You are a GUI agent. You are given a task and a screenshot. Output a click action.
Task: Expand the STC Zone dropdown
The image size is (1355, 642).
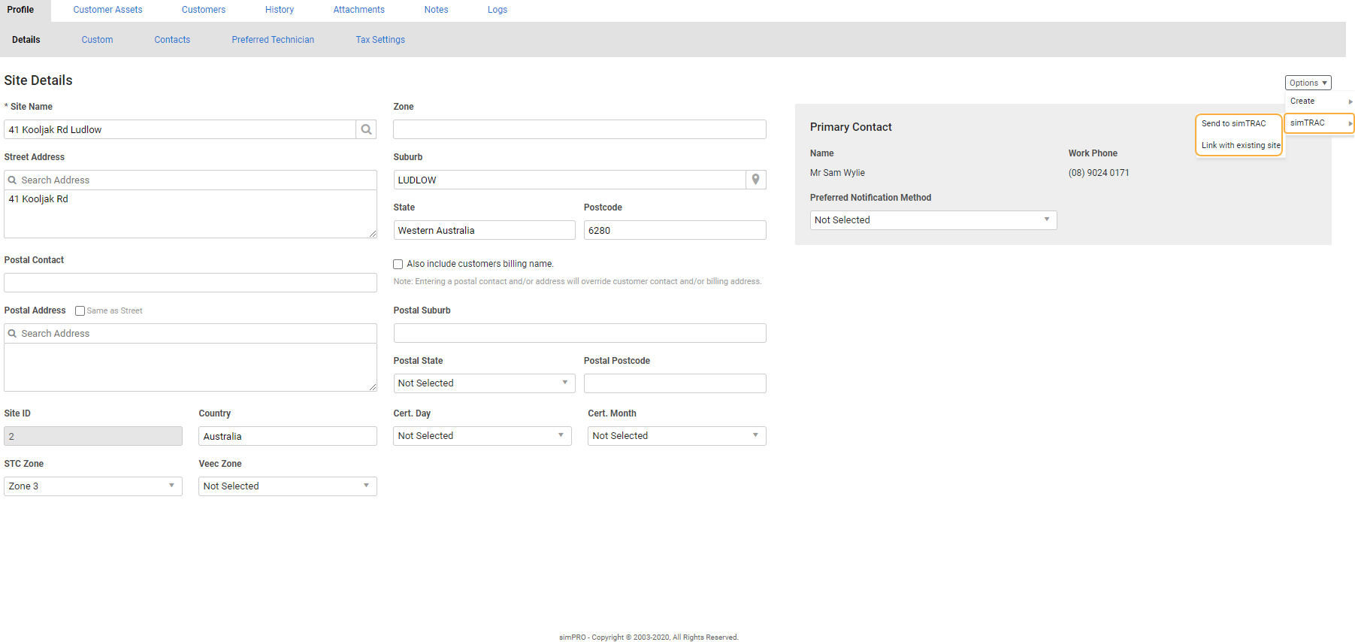coord(93,486)
